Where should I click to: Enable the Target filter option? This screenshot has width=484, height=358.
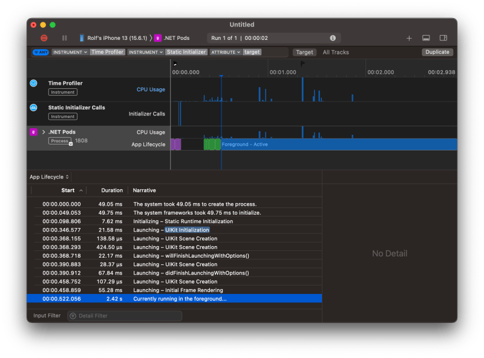304,52
